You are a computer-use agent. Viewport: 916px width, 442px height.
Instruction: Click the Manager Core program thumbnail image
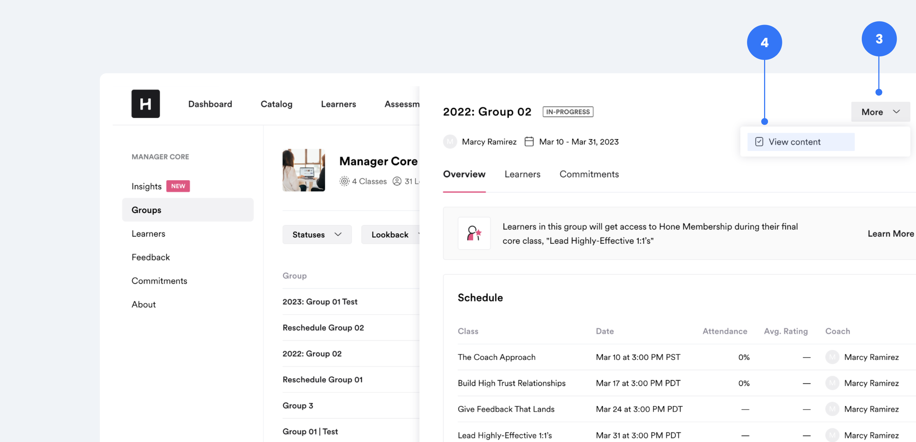point(303,170)
